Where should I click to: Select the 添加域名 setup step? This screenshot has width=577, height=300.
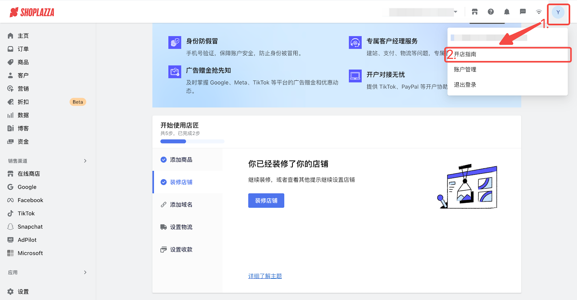pos(181,204)
